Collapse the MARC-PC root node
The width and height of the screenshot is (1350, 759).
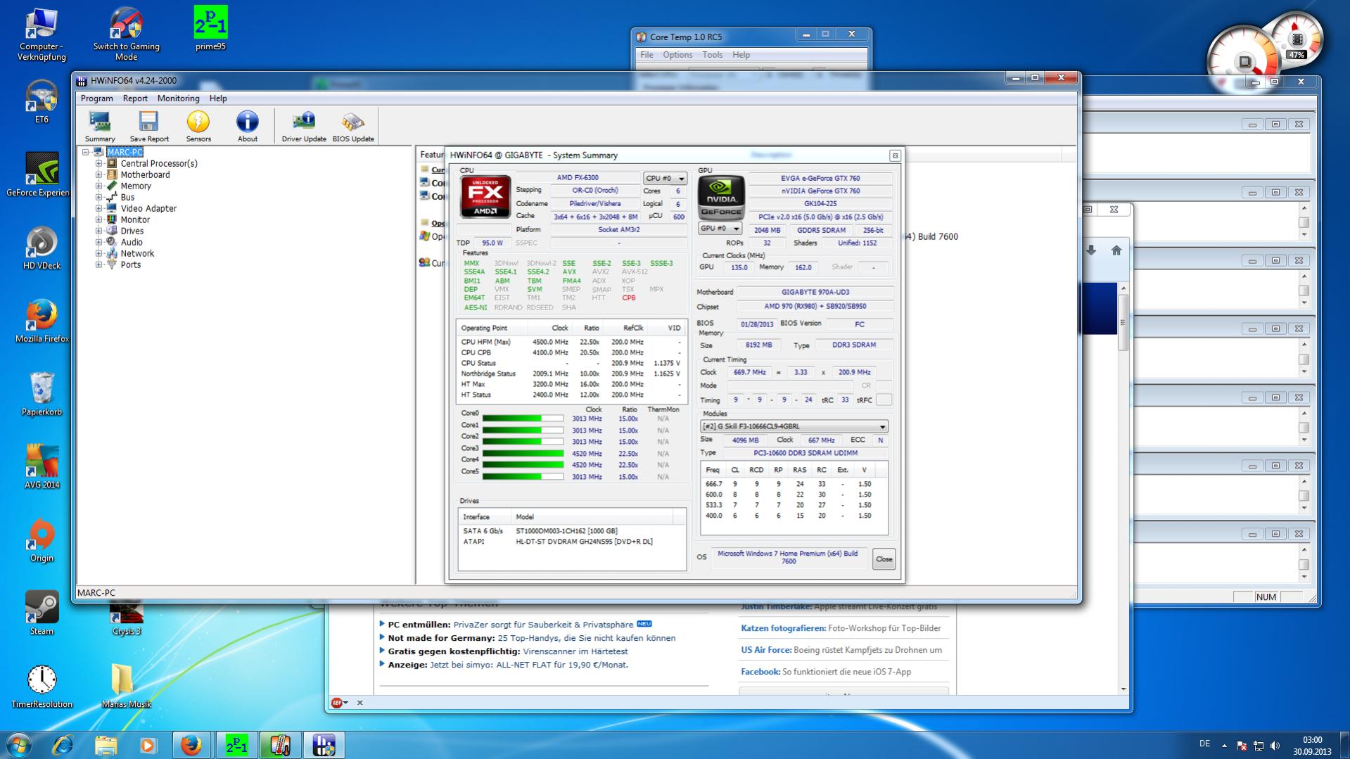click(86, 152)
